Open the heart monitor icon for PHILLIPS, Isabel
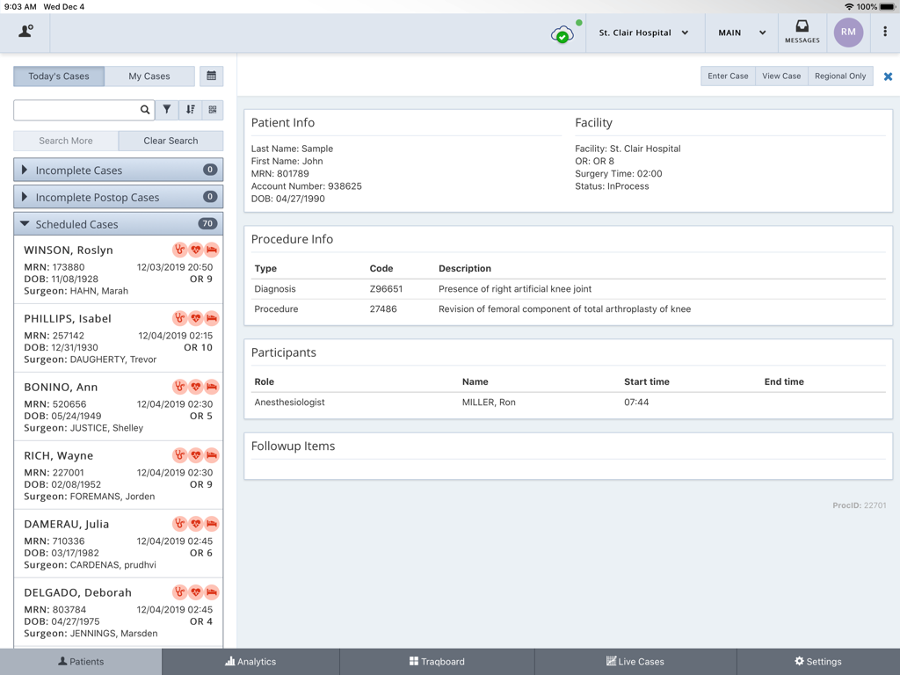Screen dimensions: 900x675 [194, 318]
